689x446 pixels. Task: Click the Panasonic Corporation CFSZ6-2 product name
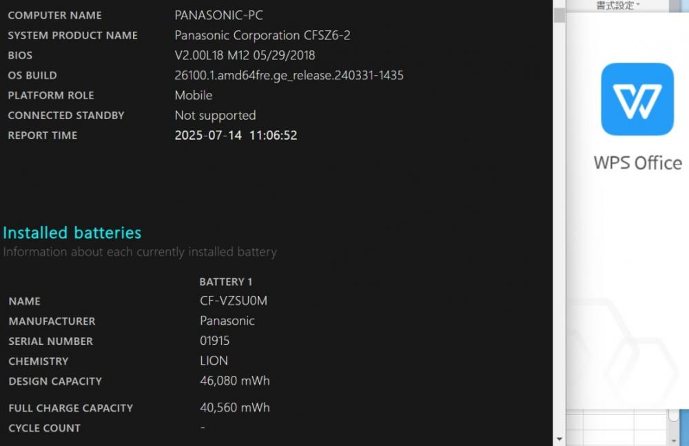point(263,35)
